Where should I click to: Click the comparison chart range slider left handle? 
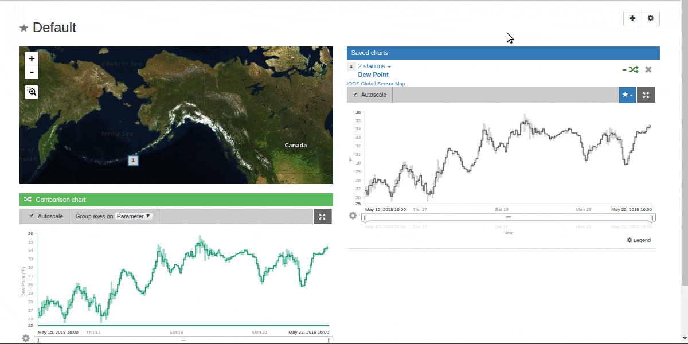coord(38,340)
